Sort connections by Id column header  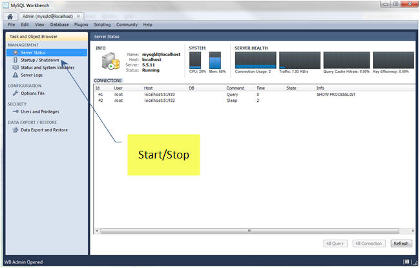click(98, 88)
